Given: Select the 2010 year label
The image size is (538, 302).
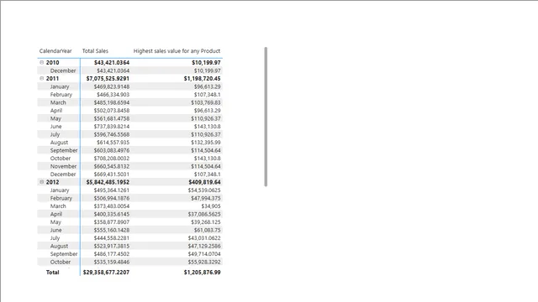Looking at the screenshot, I should tap(52, 63).
